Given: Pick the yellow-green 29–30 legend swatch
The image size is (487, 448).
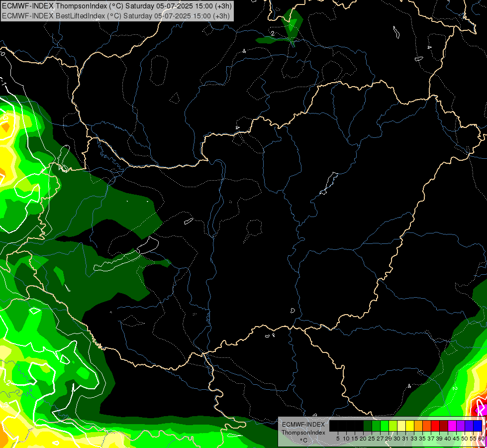Looking at the screenshot, I should pyautogui.click(x=393, y=426).
